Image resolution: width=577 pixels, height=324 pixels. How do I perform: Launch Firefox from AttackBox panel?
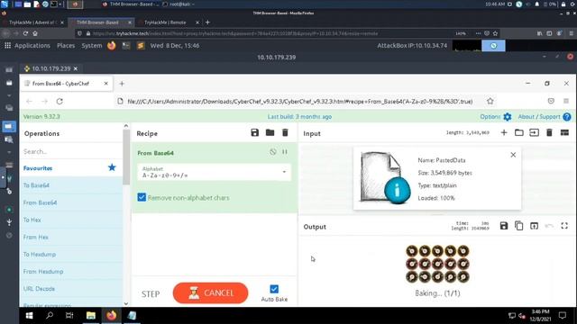[x=112, y=46]
